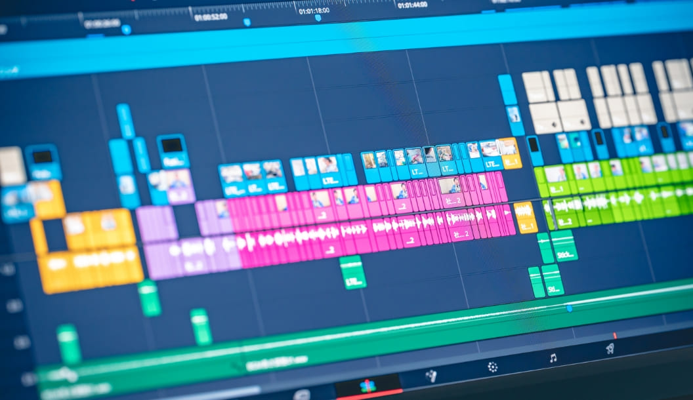Select the orange audio clip right of pink audio
The image size is (693, 400).
[x=525, y=217]
